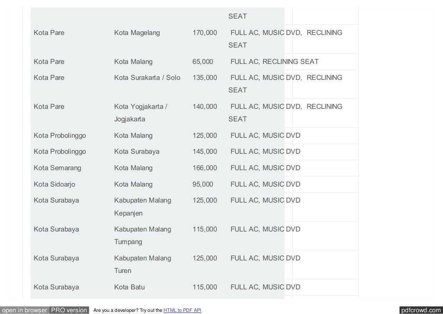Click Kota Pare in the Kota Magelang row
This screenshot has height=314, width=443.
[49, 33]
